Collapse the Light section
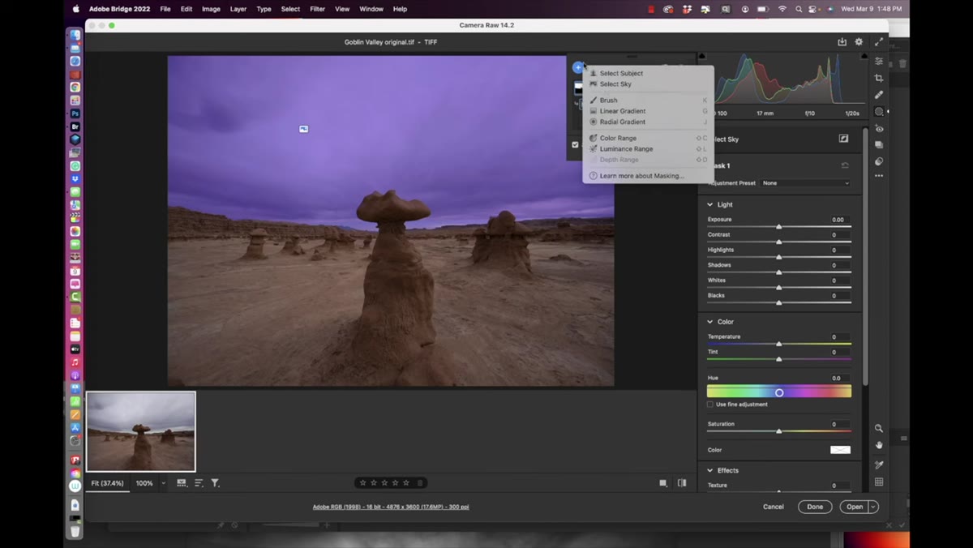 coord(710,204)
